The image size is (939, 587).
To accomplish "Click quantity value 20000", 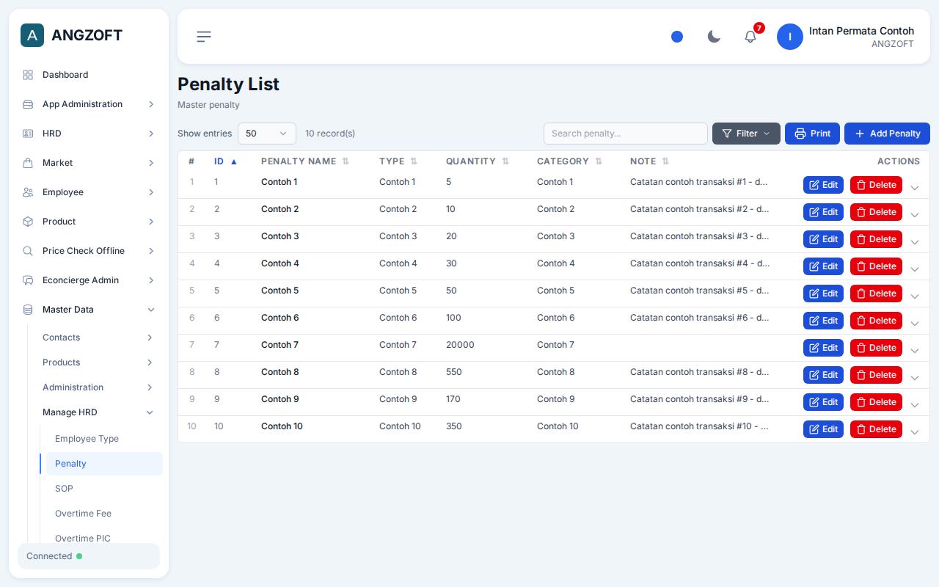I will [x=460, y=345].
